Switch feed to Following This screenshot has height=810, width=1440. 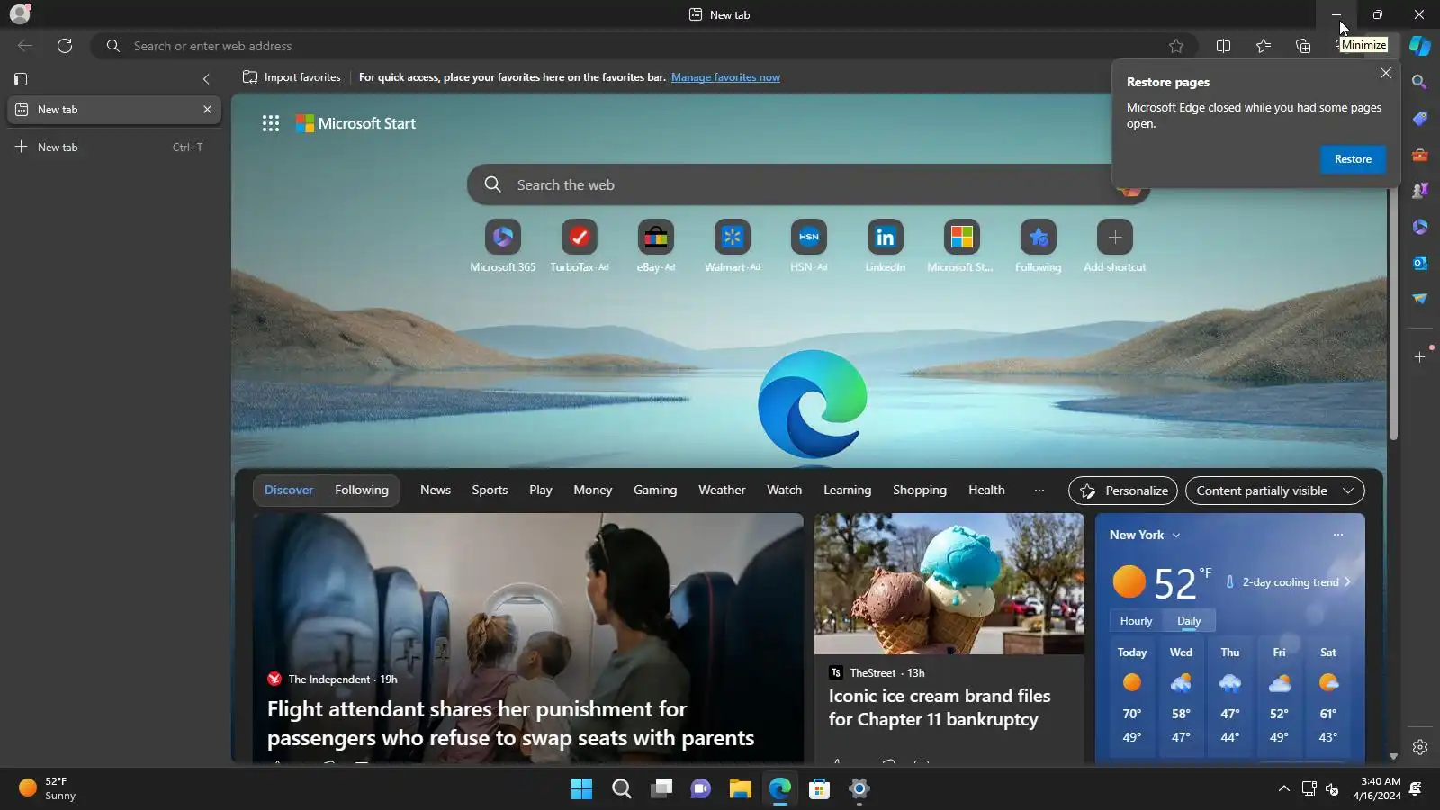[x=362, y=490]
